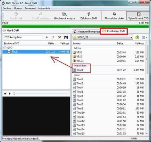Image resolution: width=151 pixels, height=142 pixels.
Task: Click the black video preview area
Action: point(37,116)
